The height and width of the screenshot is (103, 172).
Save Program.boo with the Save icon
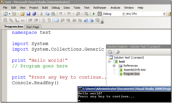tap(28, 14)
